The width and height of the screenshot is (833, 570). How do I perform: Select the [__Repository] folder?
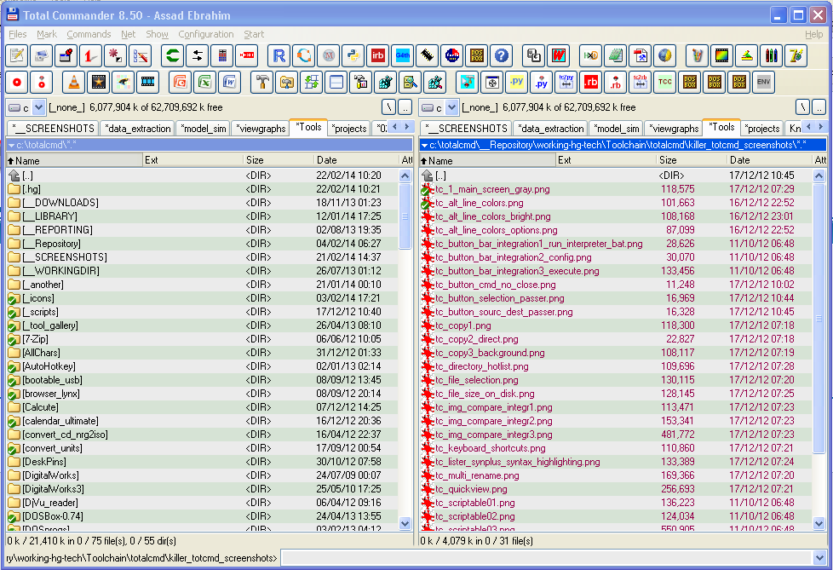(x=203, y=244)
